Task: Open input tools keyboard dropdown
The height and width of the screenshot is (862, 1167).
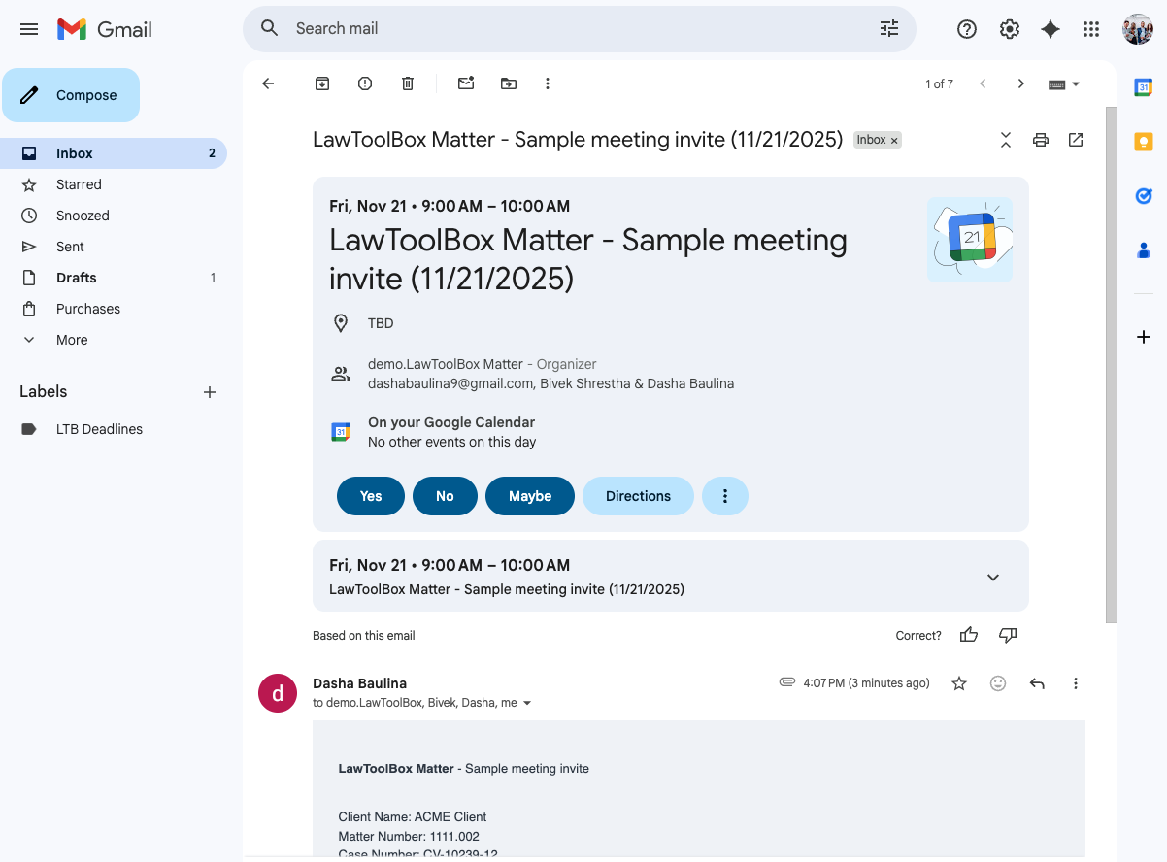Action: [x=1064, y=84]
